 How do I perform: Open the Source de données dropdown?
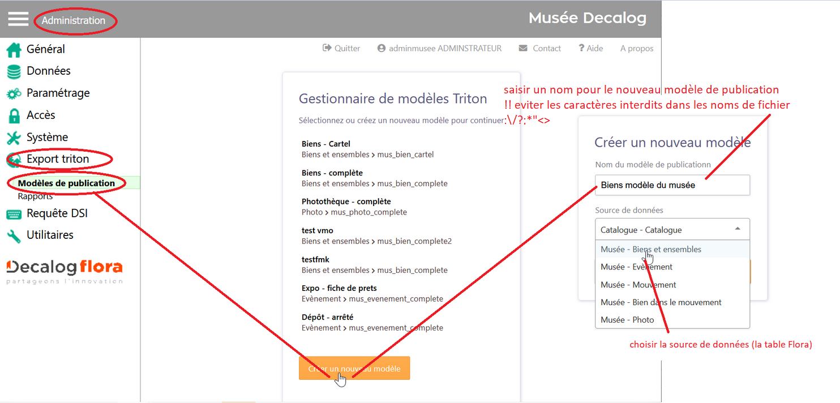point(672,229)
